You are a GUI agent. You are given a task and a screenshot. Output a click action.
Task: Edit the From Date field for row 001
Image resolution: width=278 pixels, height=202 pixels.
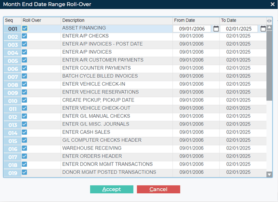pyautogui.click(x=192, y=29)
